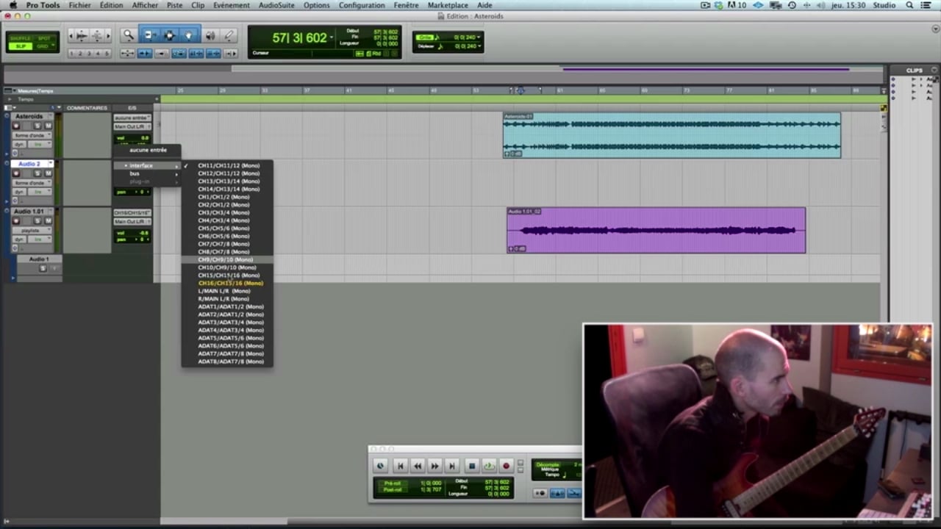This screenshot has height=529, width=941.
Task: Click the Time Machine menu bar icon
Action: [x=792, y=5]
